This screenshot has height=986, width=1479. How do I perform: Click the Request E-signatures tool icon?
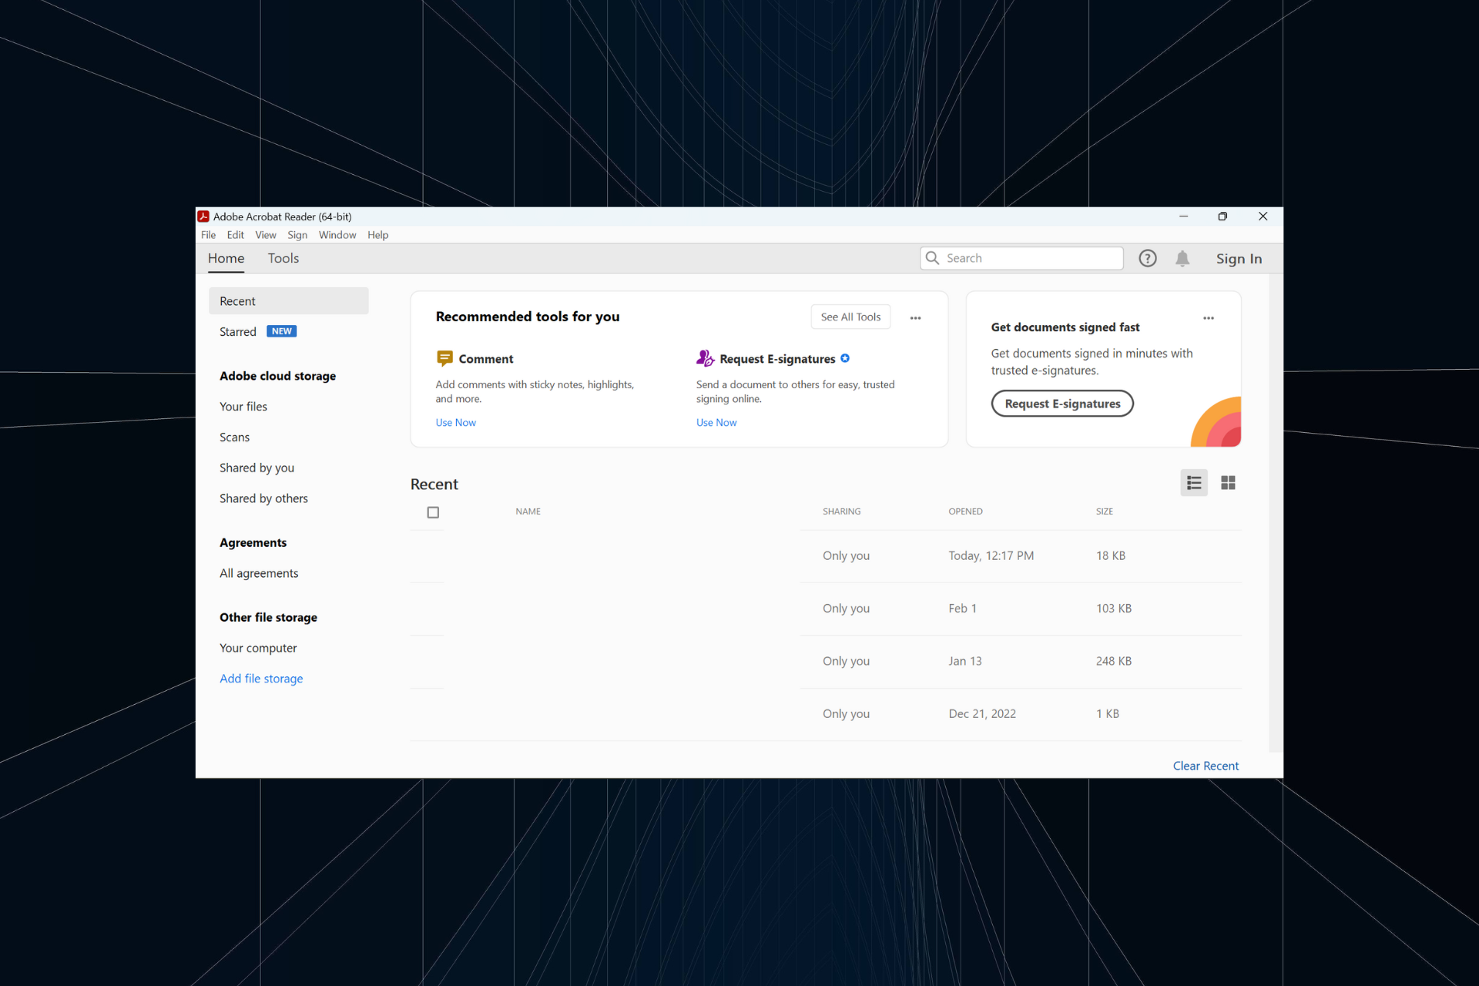[x=705, y=358]
